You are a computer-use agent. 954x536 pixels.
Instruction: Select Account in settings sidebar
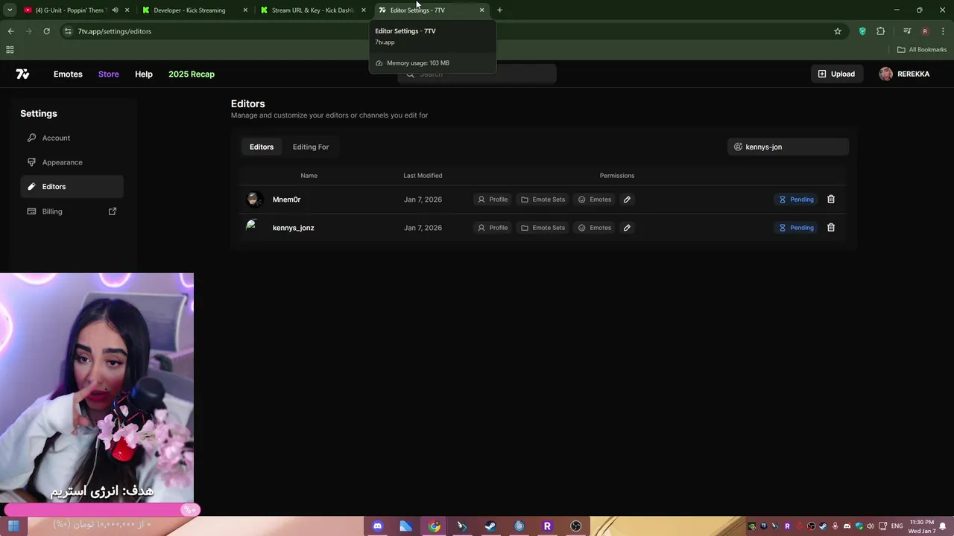tap(72, 138)
